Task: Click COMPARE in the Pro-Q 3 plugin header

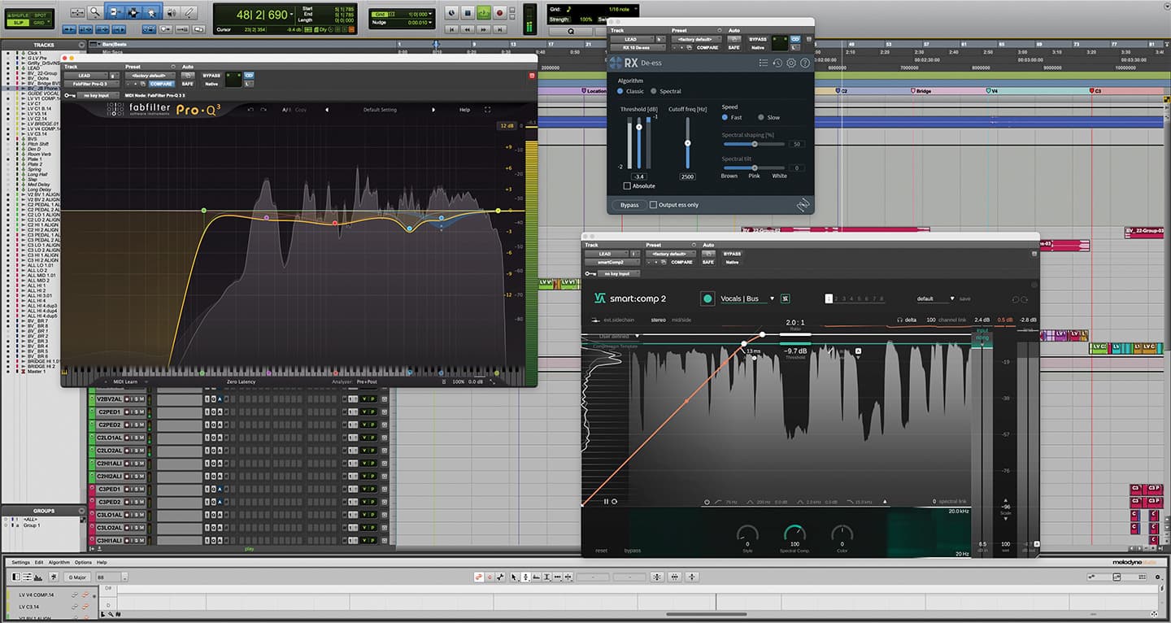Action: click(162, 84)
